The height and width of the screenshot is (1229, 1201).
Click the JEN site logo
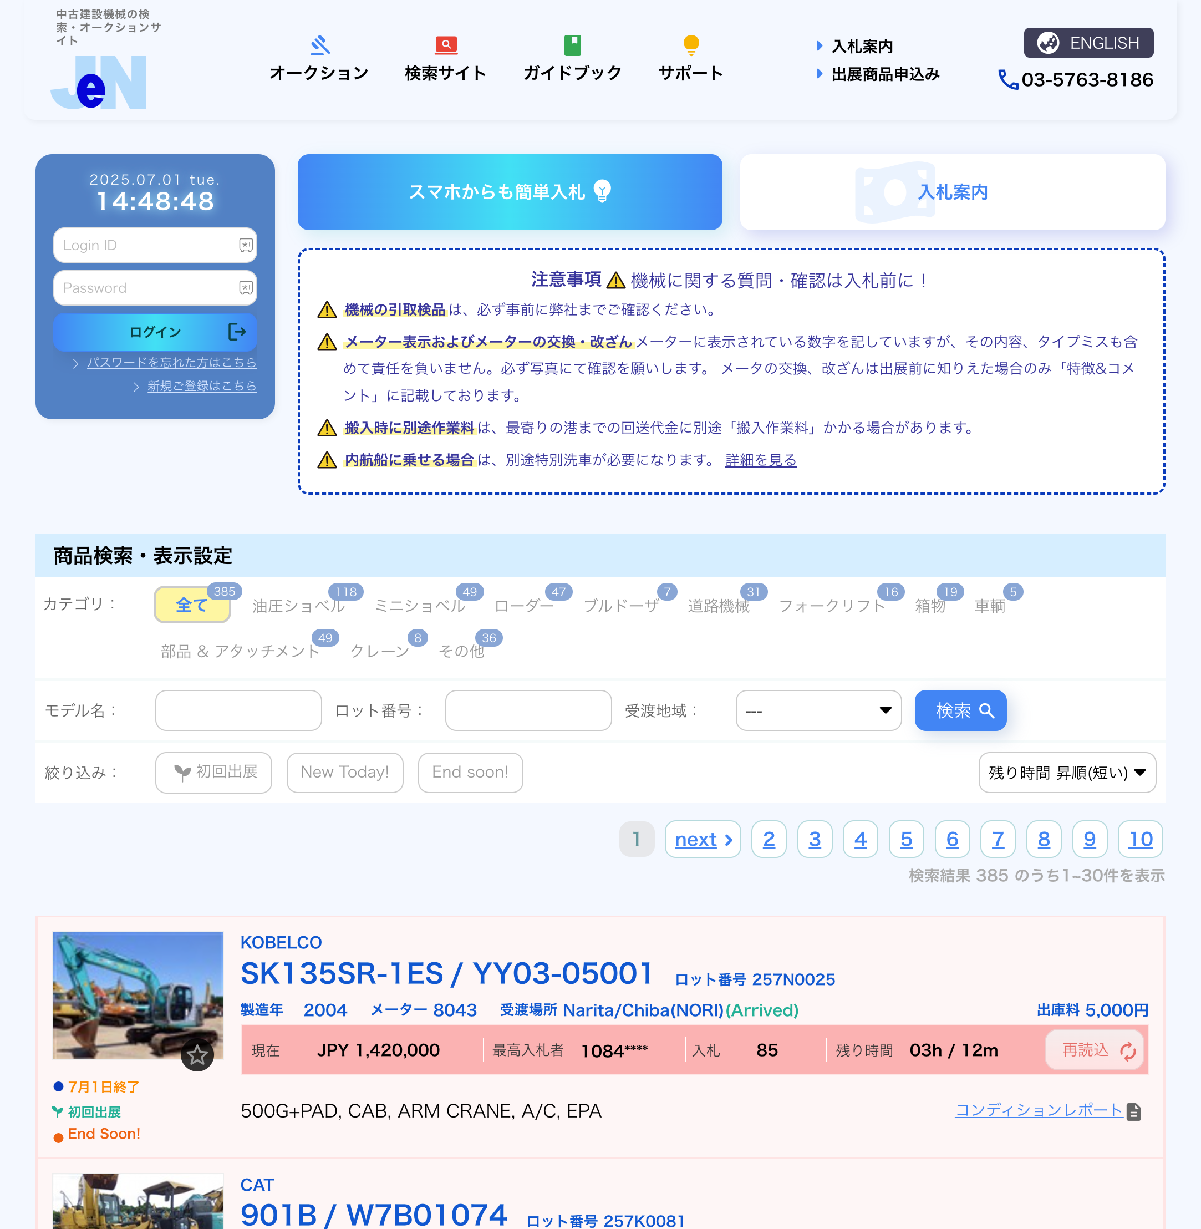(x=98, y=82)
